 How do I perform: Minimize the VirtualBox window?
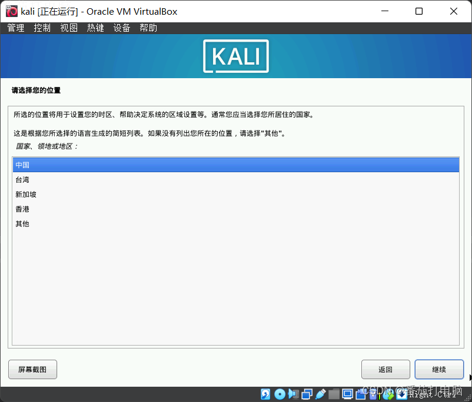point(385,11)
